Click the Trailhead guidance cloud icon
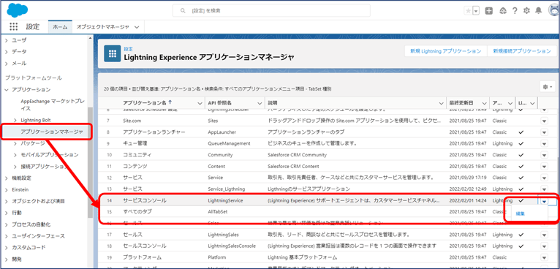 502,11
